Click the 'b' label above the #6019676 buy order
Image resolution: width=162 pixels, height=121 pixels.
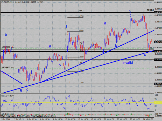tap(6, 35)
